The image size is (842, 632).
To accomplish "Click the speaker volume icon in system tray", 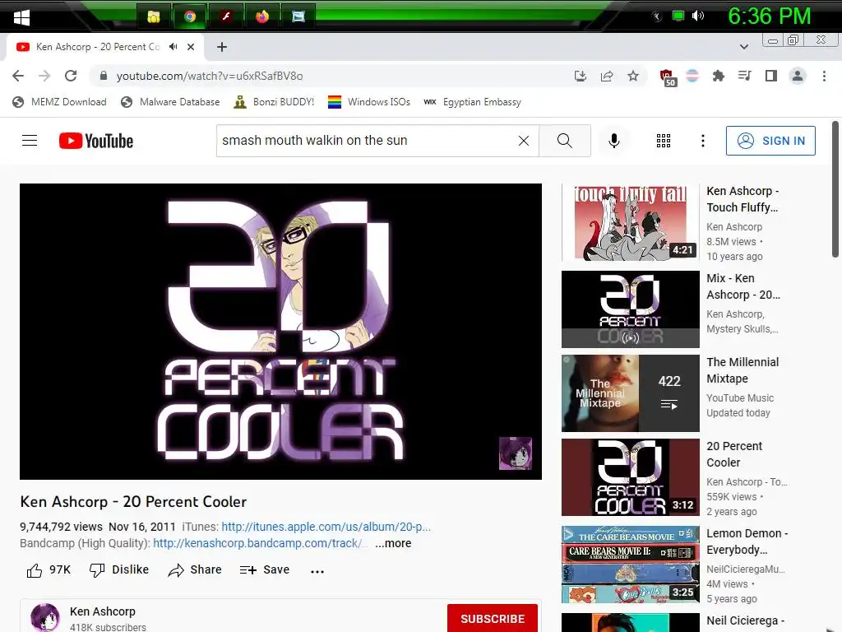I will tap(698, 16).
